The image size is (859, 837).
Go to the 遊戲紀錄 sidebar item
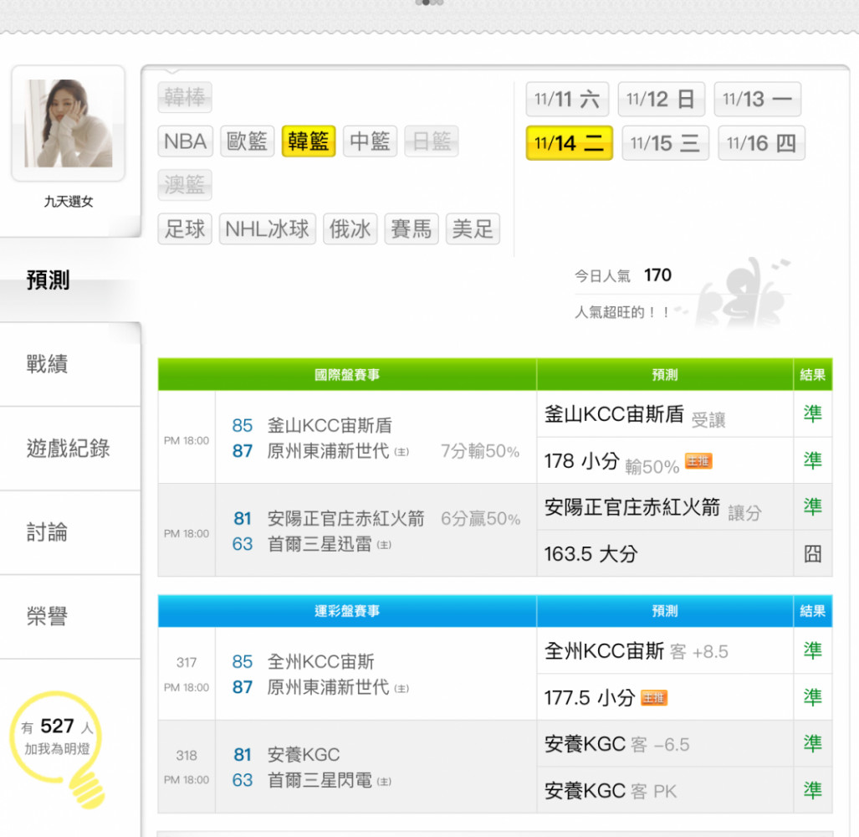pos(69,449)
